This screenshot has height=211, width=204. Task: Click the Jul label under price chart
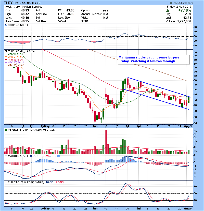tap(138, 126)
